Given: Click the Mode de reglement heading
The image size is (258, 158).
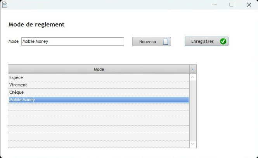Looking at the screenshot, I should (36, 25).
